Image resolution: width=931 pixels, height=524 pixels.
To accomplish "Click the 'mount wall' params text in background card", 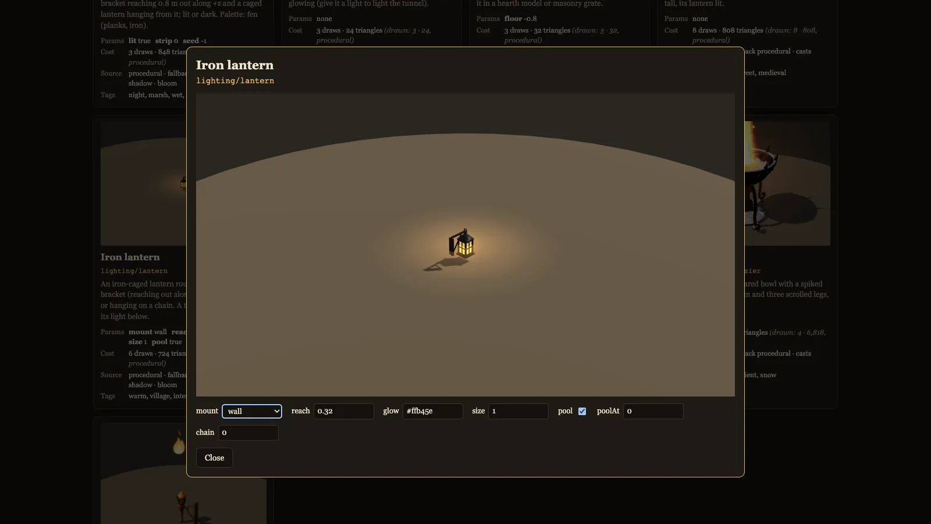I will tap(148, 332).
